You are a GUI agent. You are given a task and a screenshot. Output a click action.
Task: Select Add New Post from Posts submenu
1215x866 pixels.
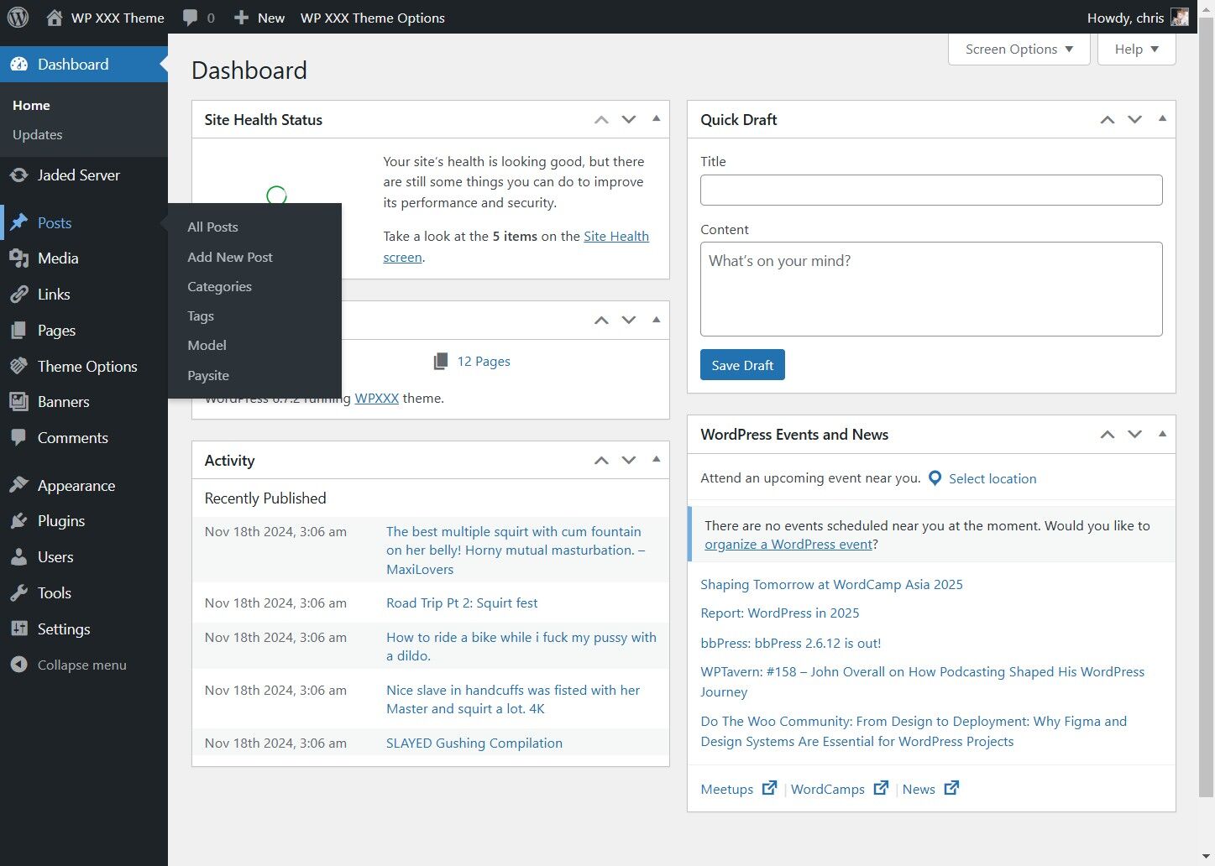coord(230,257)
